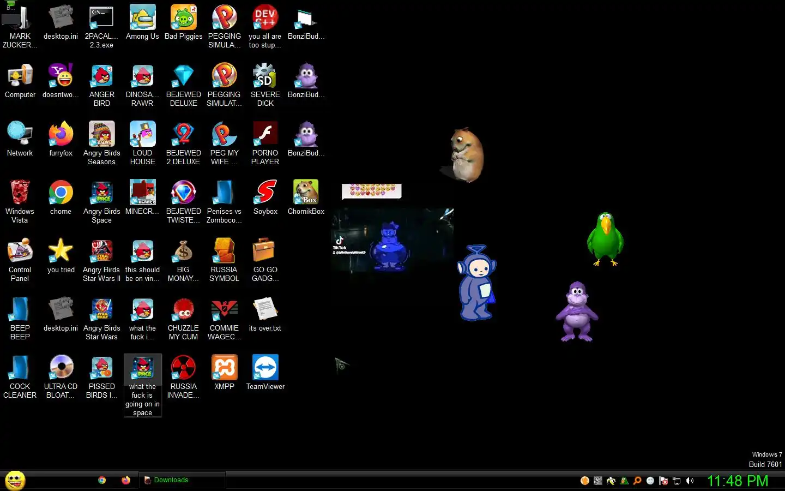Open the doesntwo... Yahoo Messenger shortcut
Image resolution: width=785 pixels, height=491 pixels.
pos(61,81)
